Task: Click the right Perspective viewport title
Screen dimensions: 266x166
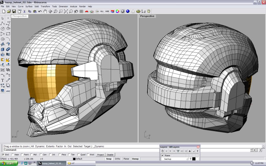Action: [147, 16]
